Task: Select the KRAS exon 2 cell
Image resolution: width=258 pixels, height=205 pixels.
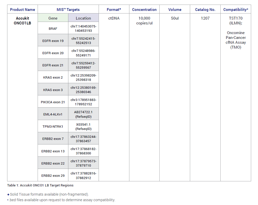Action: 53,77
